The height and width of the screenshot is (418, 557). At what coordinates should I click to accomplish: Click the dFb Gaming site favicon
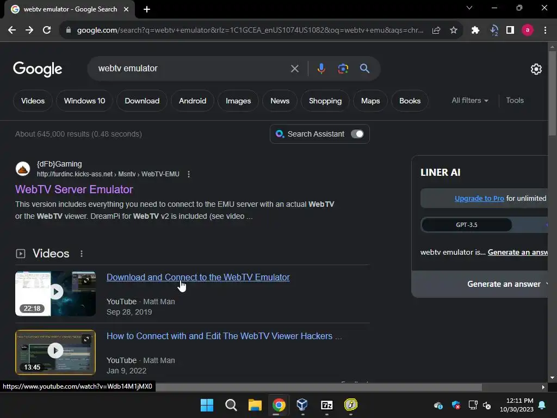(23, 169)
